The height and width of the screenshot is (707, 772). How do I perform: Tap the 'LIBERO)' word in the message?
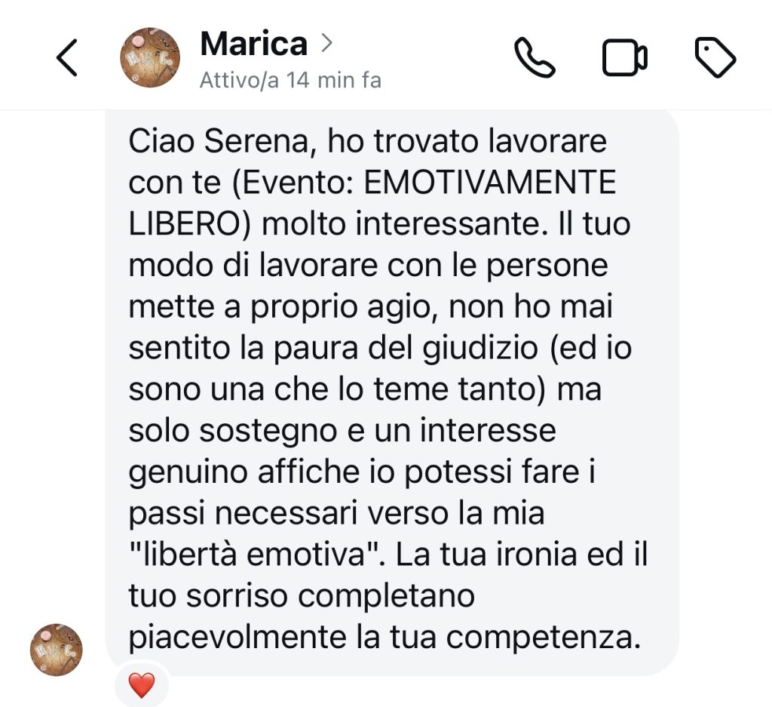(x=190, y=224)
